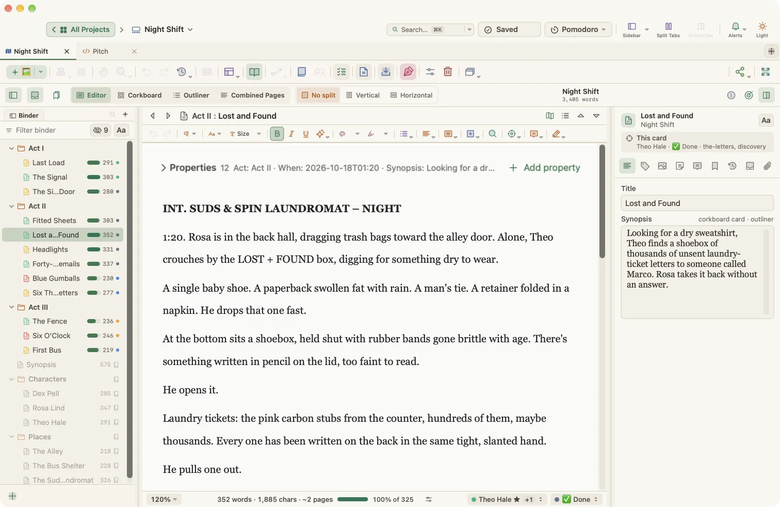Apply Underline formatting
This screenshot has height=507, width=780.
click(306, 134)
